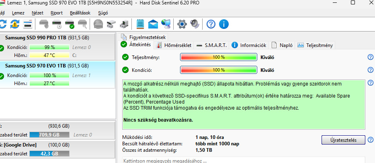Open settings via the gear icon
This screenshot has height=163, width=375.
coord(182,24)
